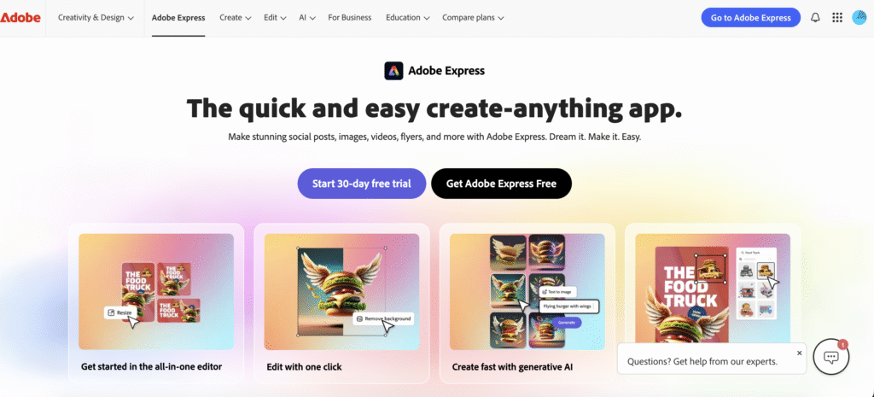This screenshot has height=397, width=874.
Task: Expand the Creativity & Design dropdown
Action: coord(96,18)
